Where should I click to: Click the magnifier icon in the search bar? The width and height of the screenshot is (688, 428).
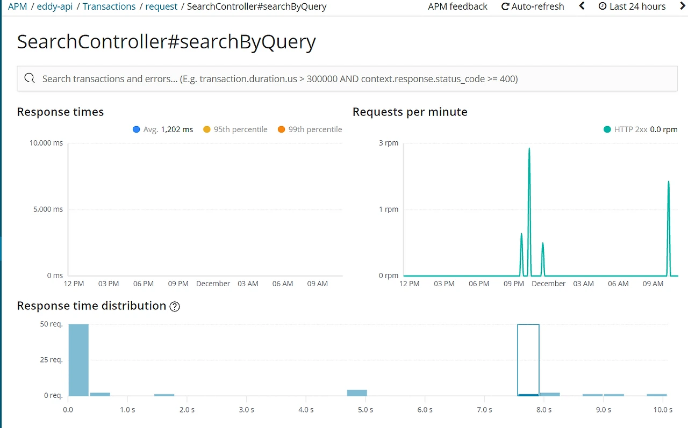tap(30, 79)
